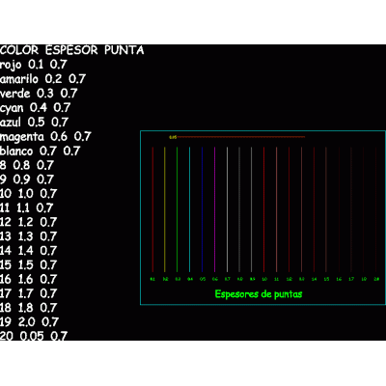
Task: Select the 'blanco 0.7 0.7' row
Action: tap(40, 151)
